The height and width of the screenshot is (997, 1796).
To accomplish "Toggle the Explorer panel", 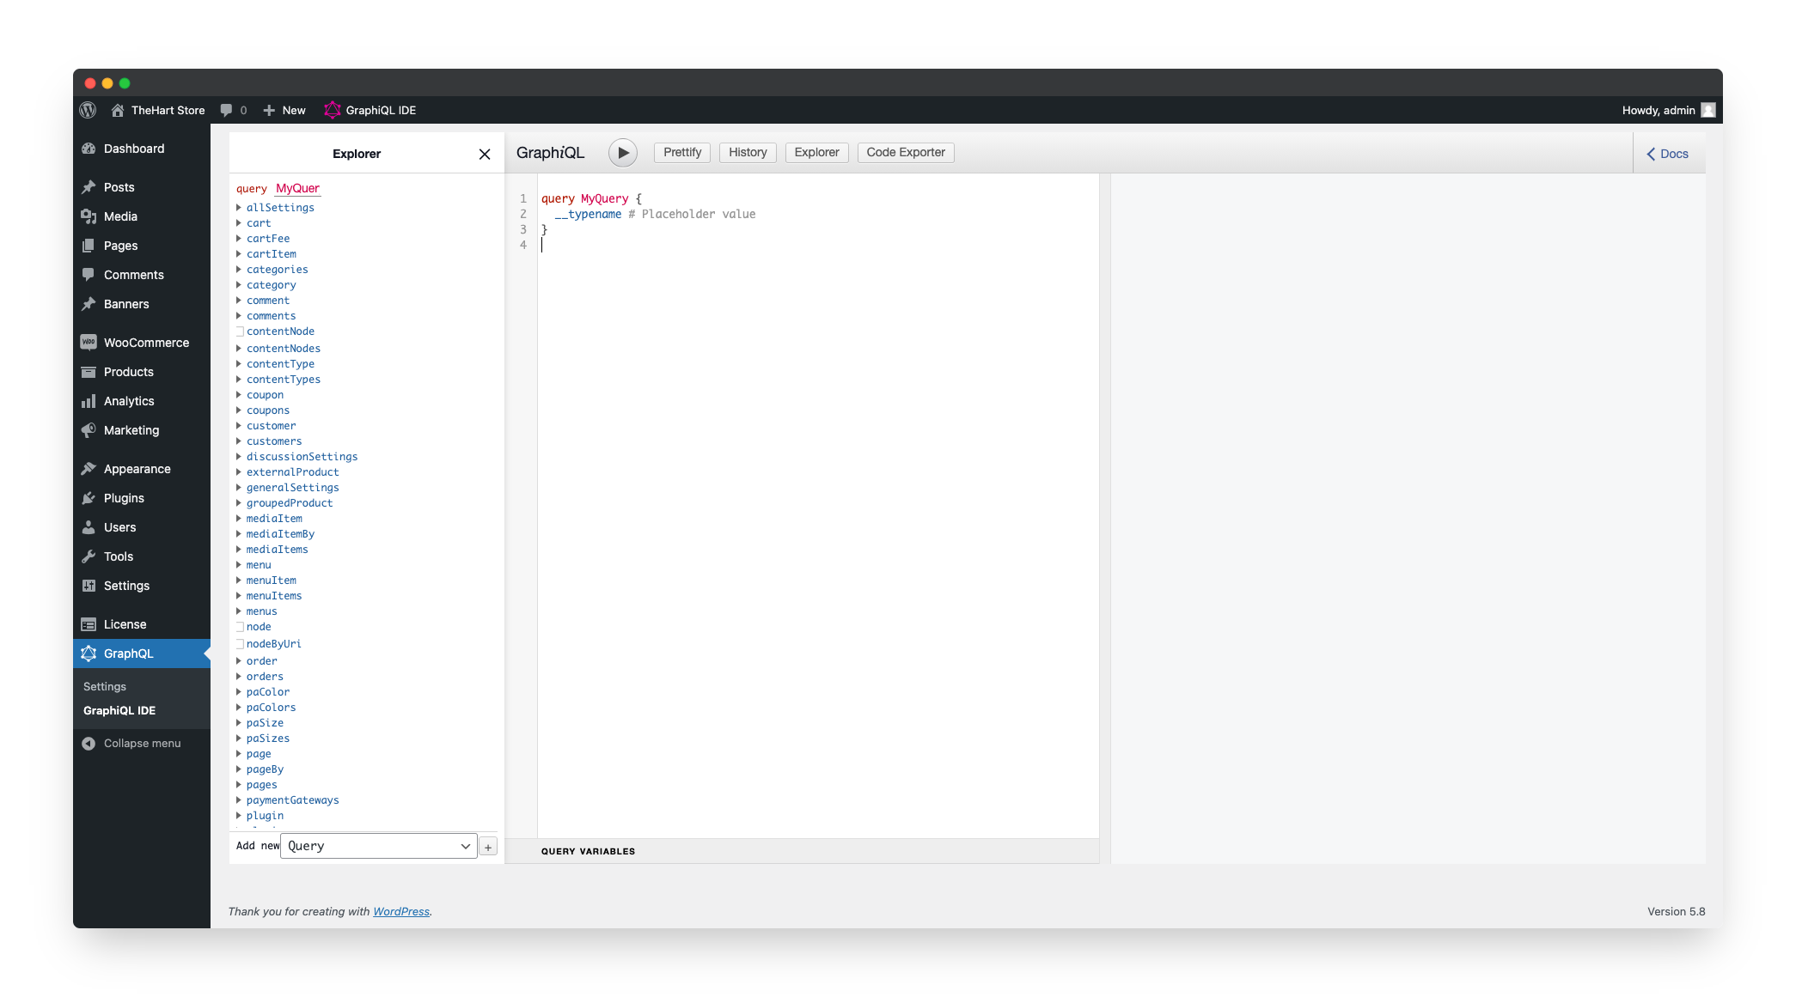I will coord(817,151).
